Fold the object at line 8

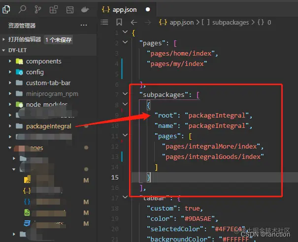(125, 104)
